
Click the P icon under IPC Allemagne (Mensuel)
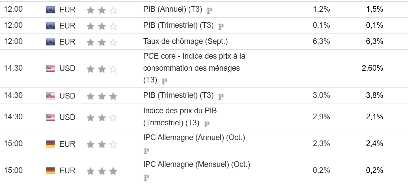(146, 178)
